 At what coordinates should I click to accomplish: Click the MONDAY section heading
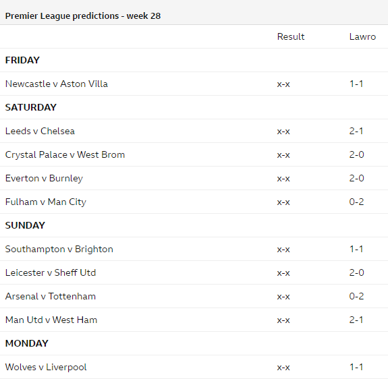[27, 343]
